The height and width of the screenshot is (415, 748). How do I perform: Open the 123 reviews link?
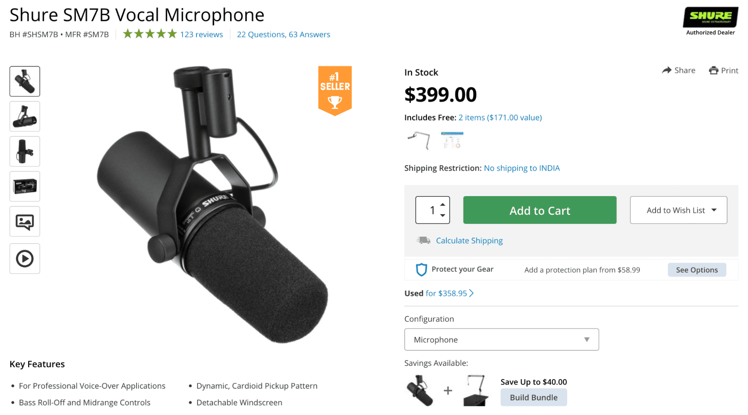pyautogui.click(x=201, y=34)
